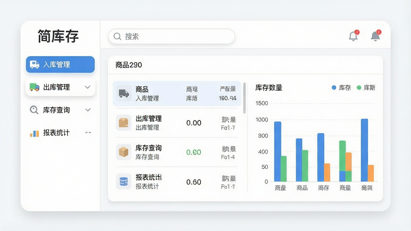
Task: Open 出库管理 in the sidebar
Action: (60, 87)
